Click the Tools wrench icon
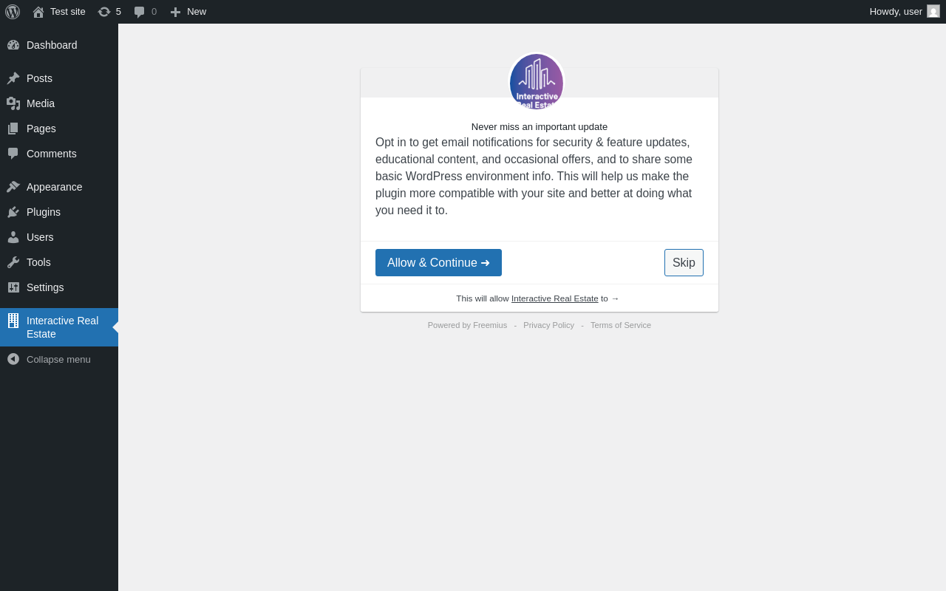946x591 pixels. click(x=13, y=262)
